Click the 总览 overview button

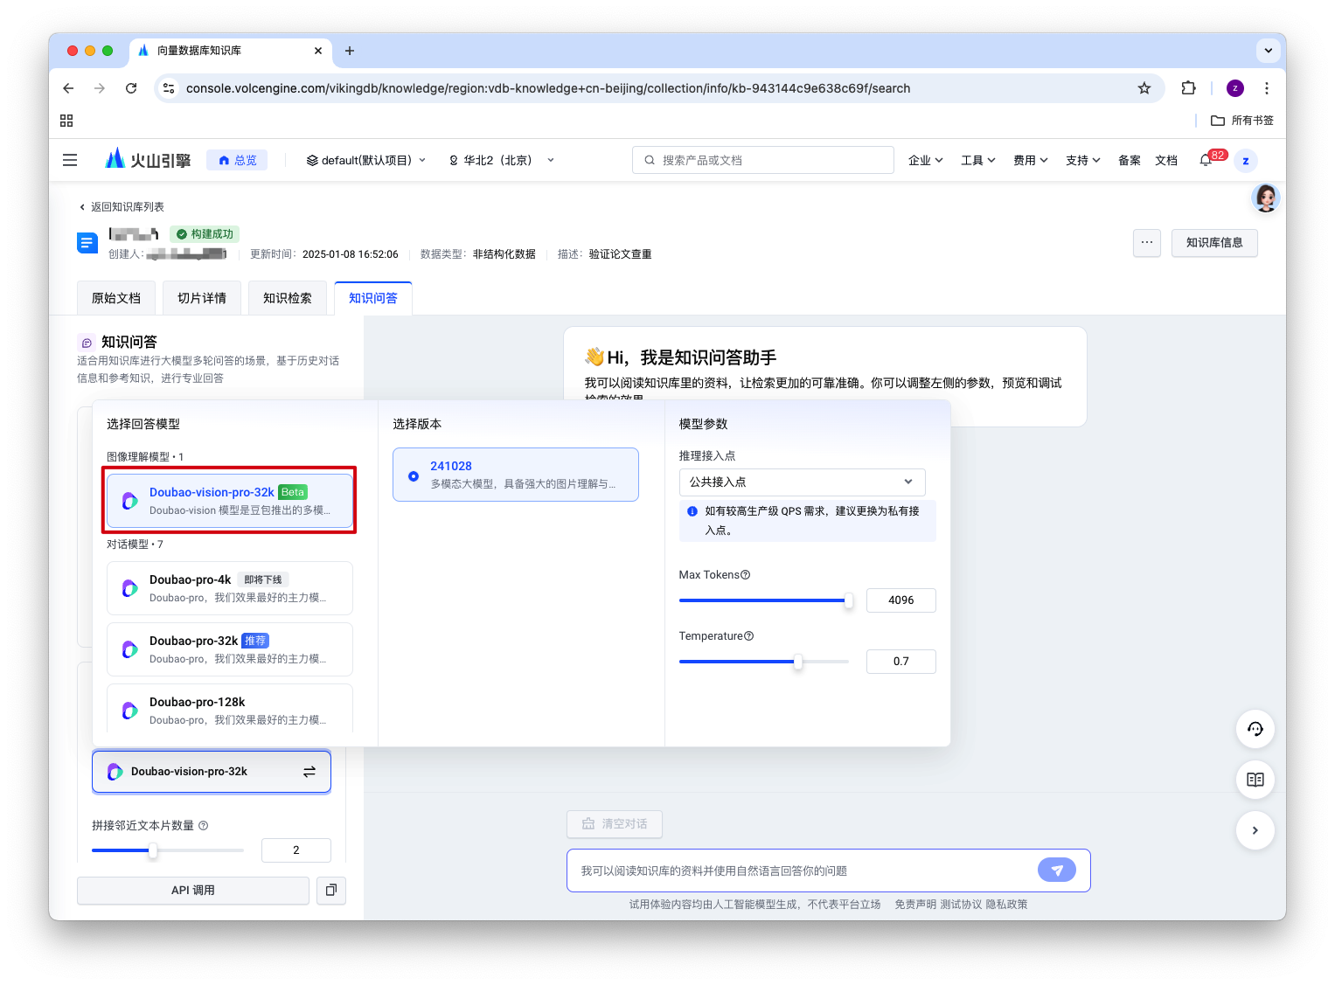pos(237,160)
